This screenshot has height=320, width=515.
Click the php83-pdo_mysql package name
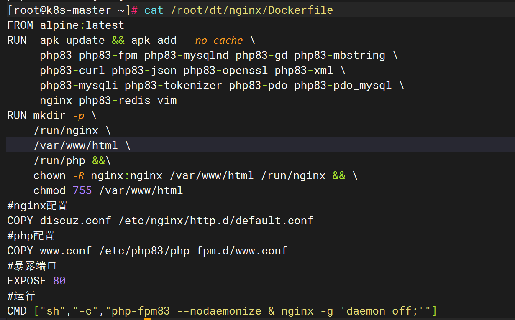pos(343,85)
